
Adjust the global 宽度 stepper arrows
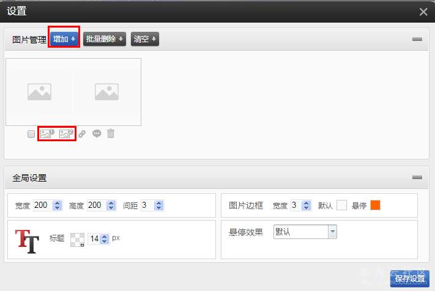pos(58,205)
